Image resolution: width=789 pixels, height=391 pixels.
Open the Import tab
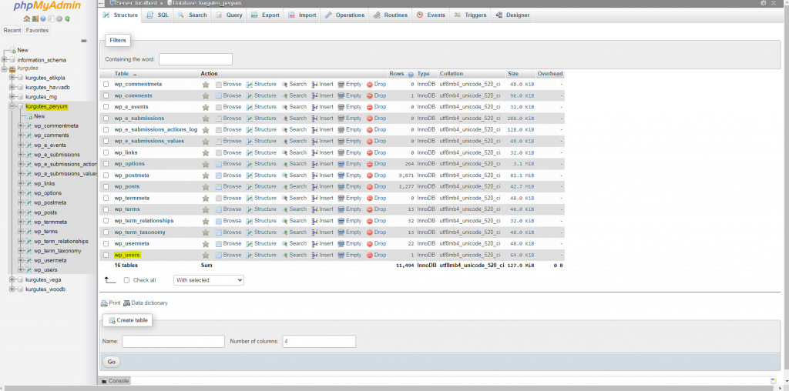(302, 15)
